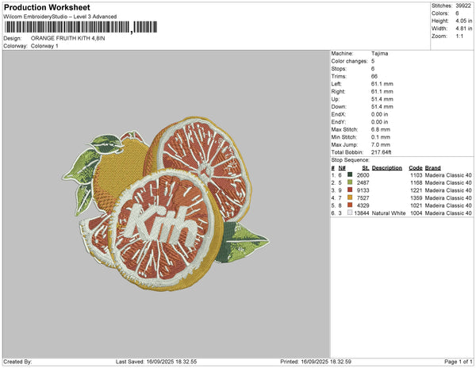This screenshot has width=476, height=368.
Task: Click the 'Code' column header
Action: pyautogui.click(x=415, y=168)
